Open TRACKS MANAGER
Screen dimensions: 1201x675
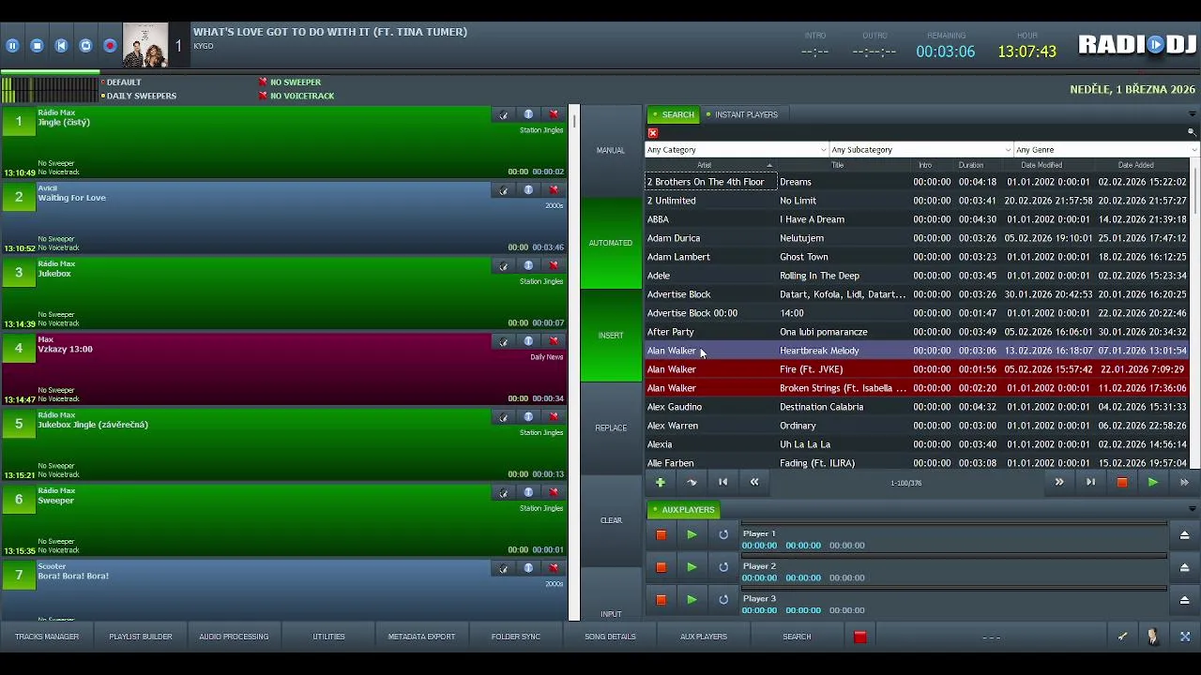pyautogui.click(x=47, y=637)
